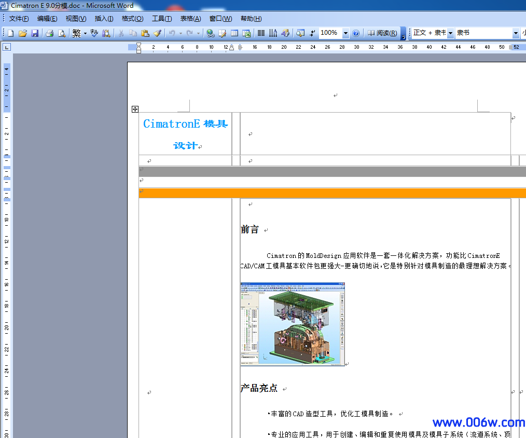Open the 表格(A) menu
The height and width of the screenshot is (438, 526).
coord(190,19)
